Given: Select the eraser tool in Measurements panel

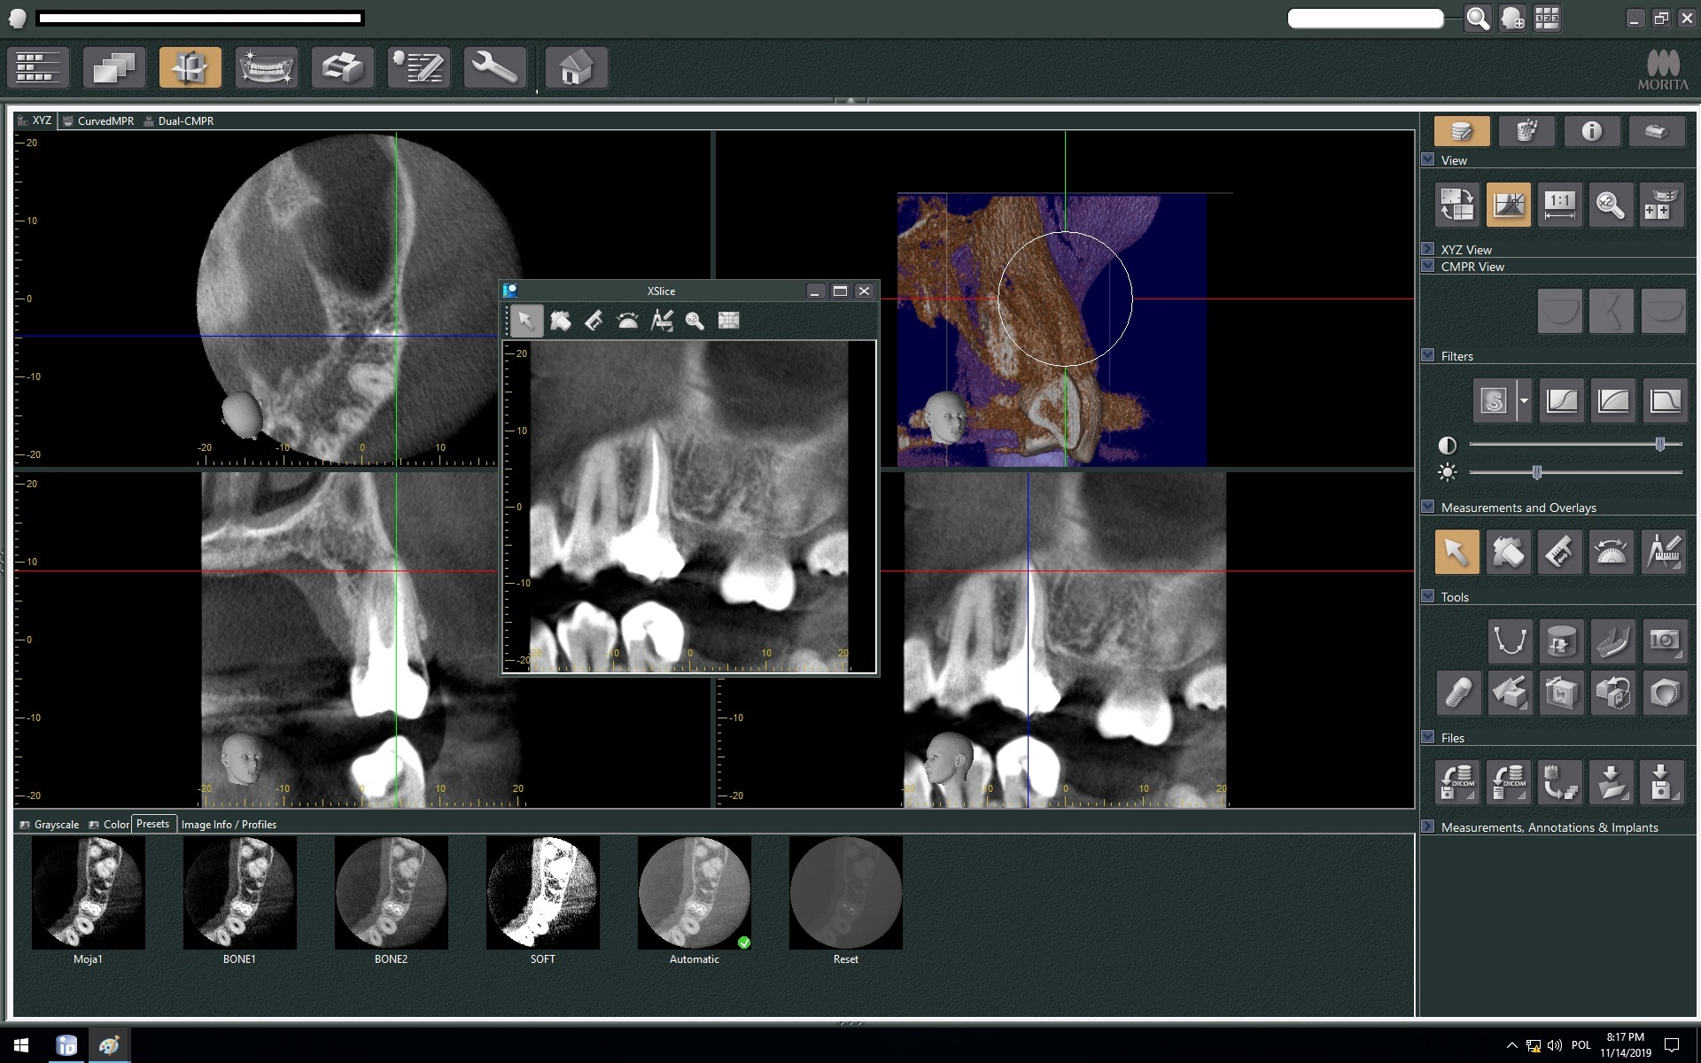Looking at the screenshot, I should coord(1508,552).
